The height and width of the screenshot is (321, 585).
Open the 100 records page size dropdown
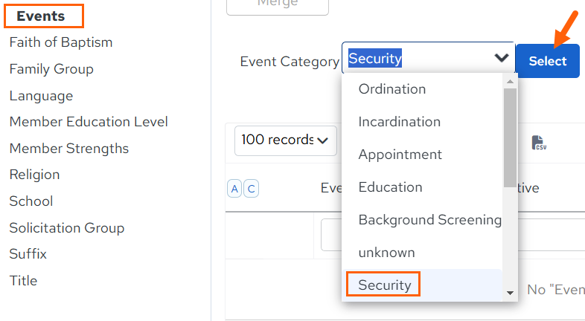click(x=285, y=140)
